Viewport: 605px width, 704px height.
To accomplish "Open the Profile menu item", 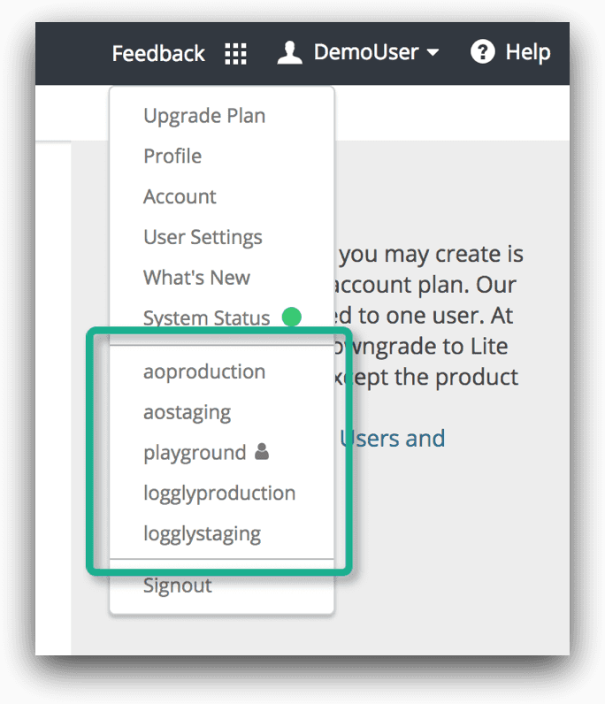I will [x=172, y=157].
